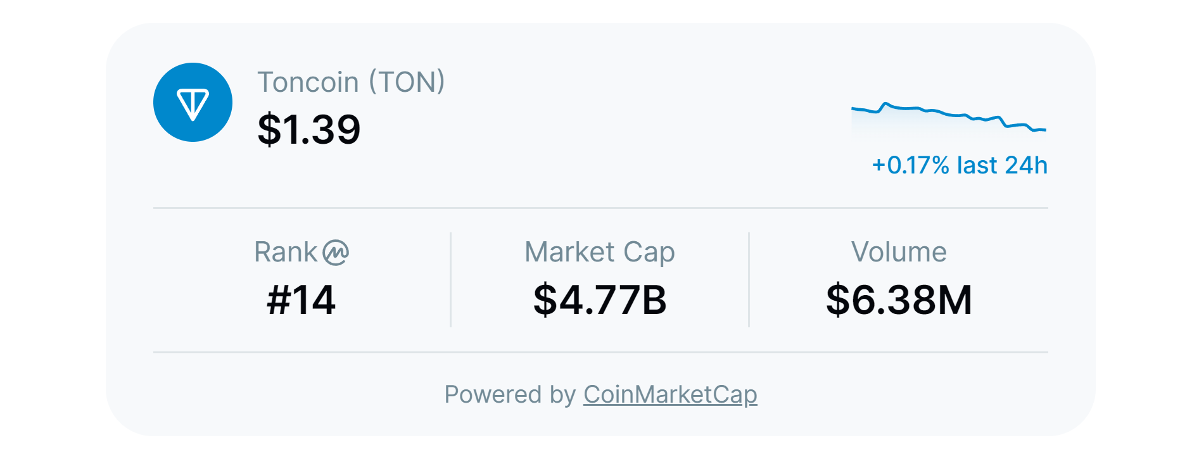Select the #14 rank value
This screenshot has width=1199, height=459.
[301, 299]
